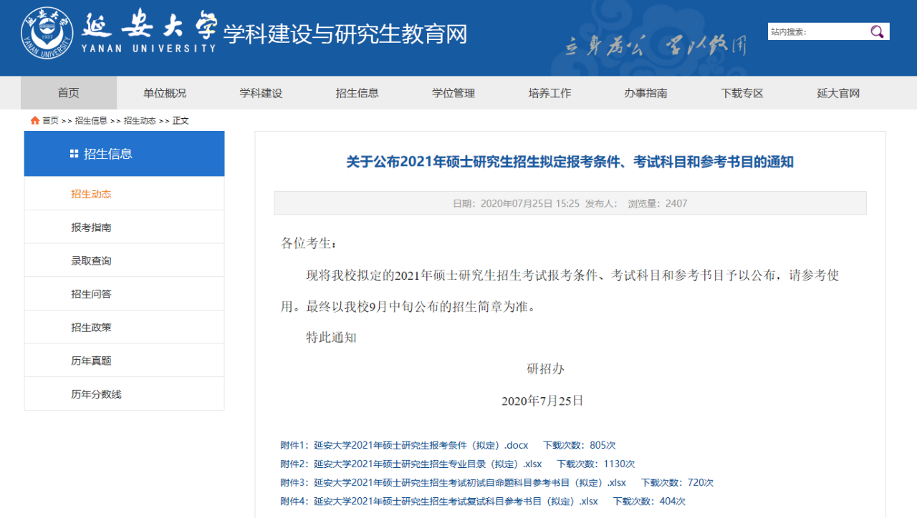The width and height of the screenshot is (917, 518).
Task: Open the 单位概况 navigation menu
Action: pyautogui.click(x=165, y=93)
